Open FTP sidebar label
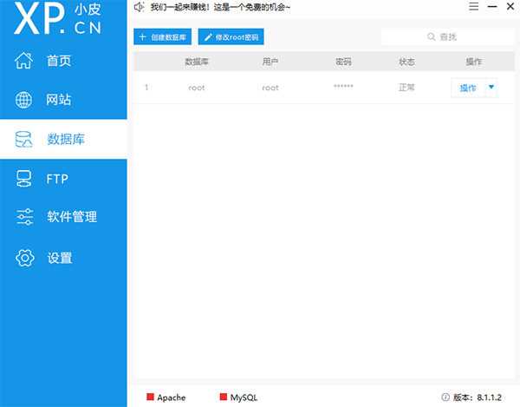Image resolution: width=520 pixels, height=407 pixels. pos(57,179)
